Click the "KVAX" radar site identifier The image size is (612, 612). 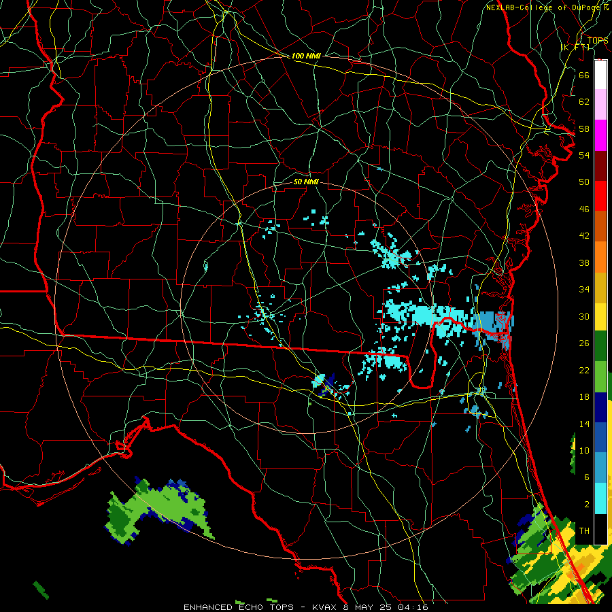(x=326, y=607)
